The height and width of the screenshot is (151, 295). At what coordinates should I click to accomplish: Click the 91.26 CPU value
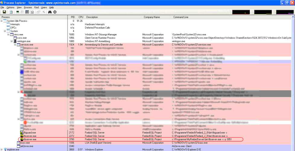(x=80, y=21)
